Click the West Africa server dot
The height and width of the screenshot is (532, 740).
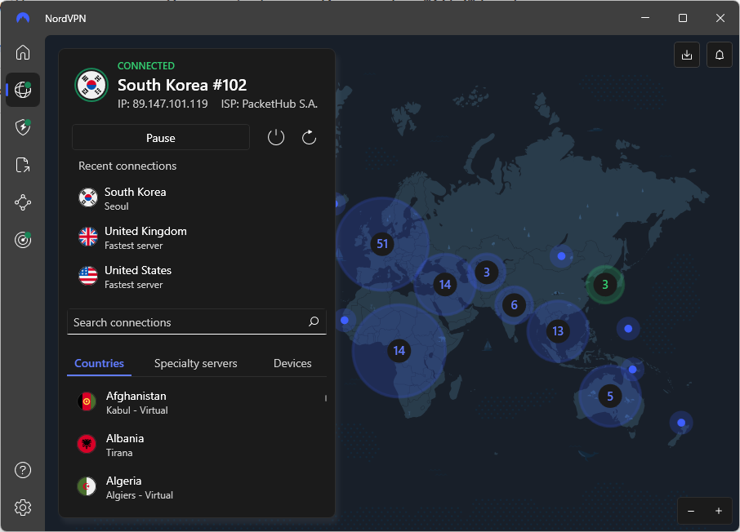345,320
